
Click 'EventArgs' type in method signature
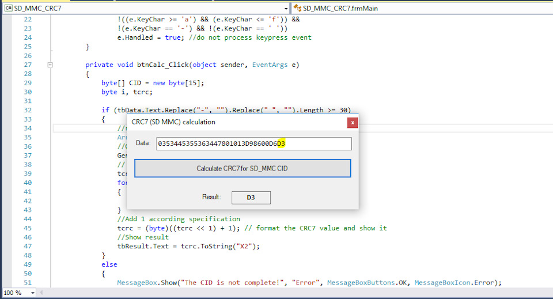(270, 65)
